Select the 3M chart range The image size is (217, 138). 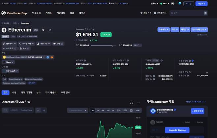pyautogui.click(x=108, y=110)
